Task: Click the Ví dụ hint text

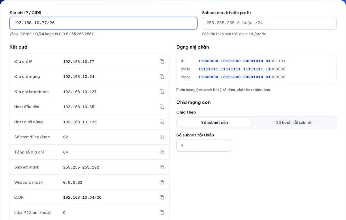Action: pyautogui.click(x=52, y=34)
